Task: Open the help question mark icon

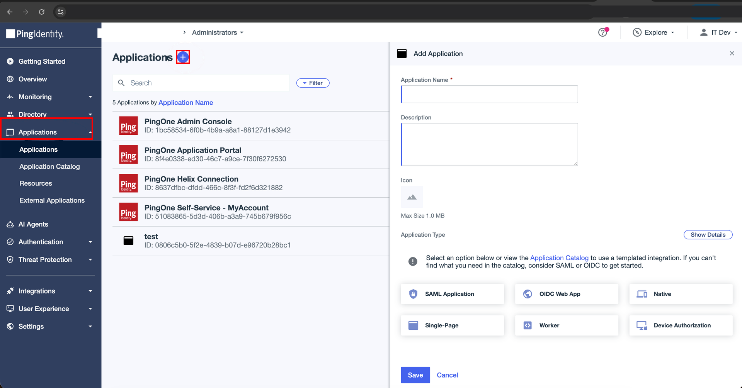Action: (603, 32)
